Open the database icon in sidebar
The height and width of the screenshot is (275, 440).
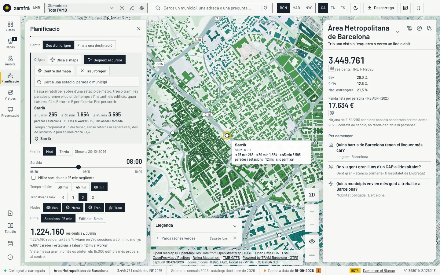[x=10, y=244]
